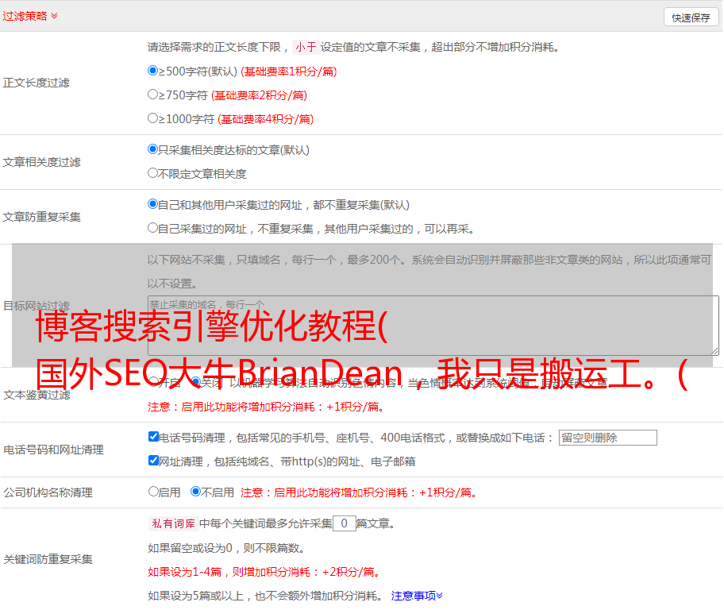Choose 不限定文章相关度 option
Viewport: 724px width, 610px height.
pos(152,173)
